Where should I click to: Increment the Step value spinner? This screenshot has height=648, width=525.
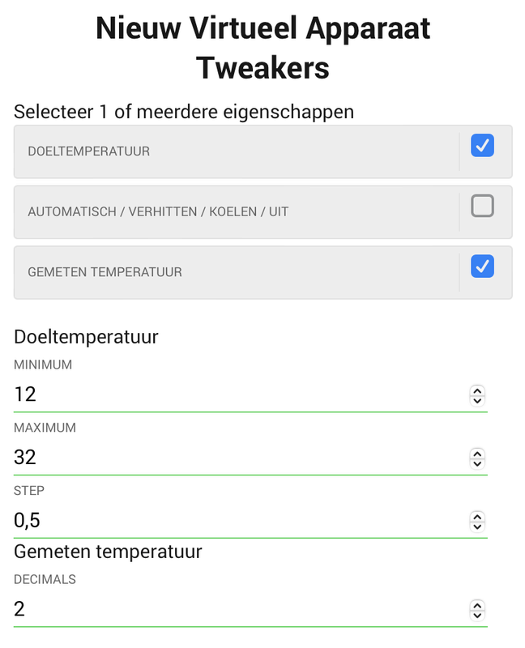click(477, 516)
